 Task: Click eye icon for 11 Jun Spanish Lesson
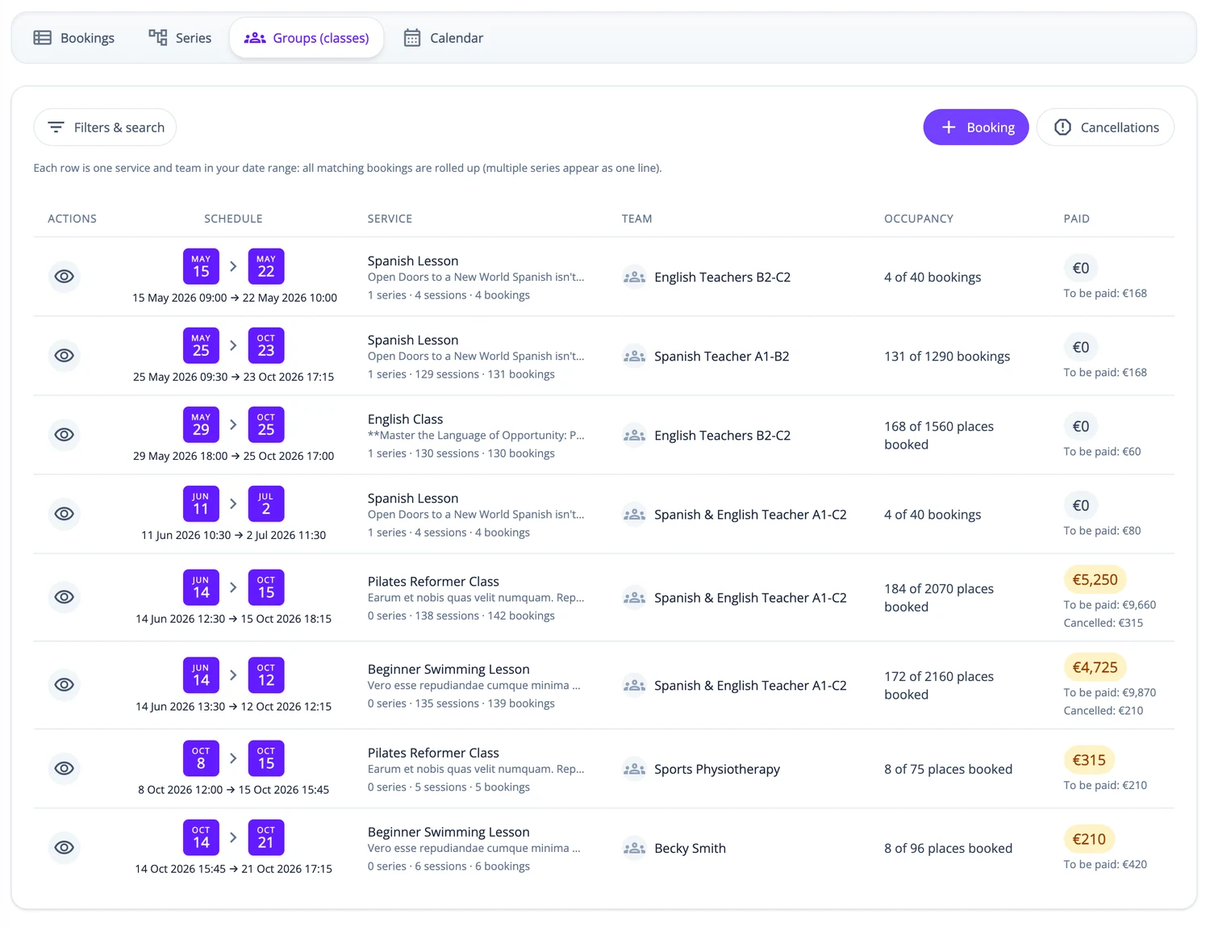pyautogui.click(x=65, y=513)
